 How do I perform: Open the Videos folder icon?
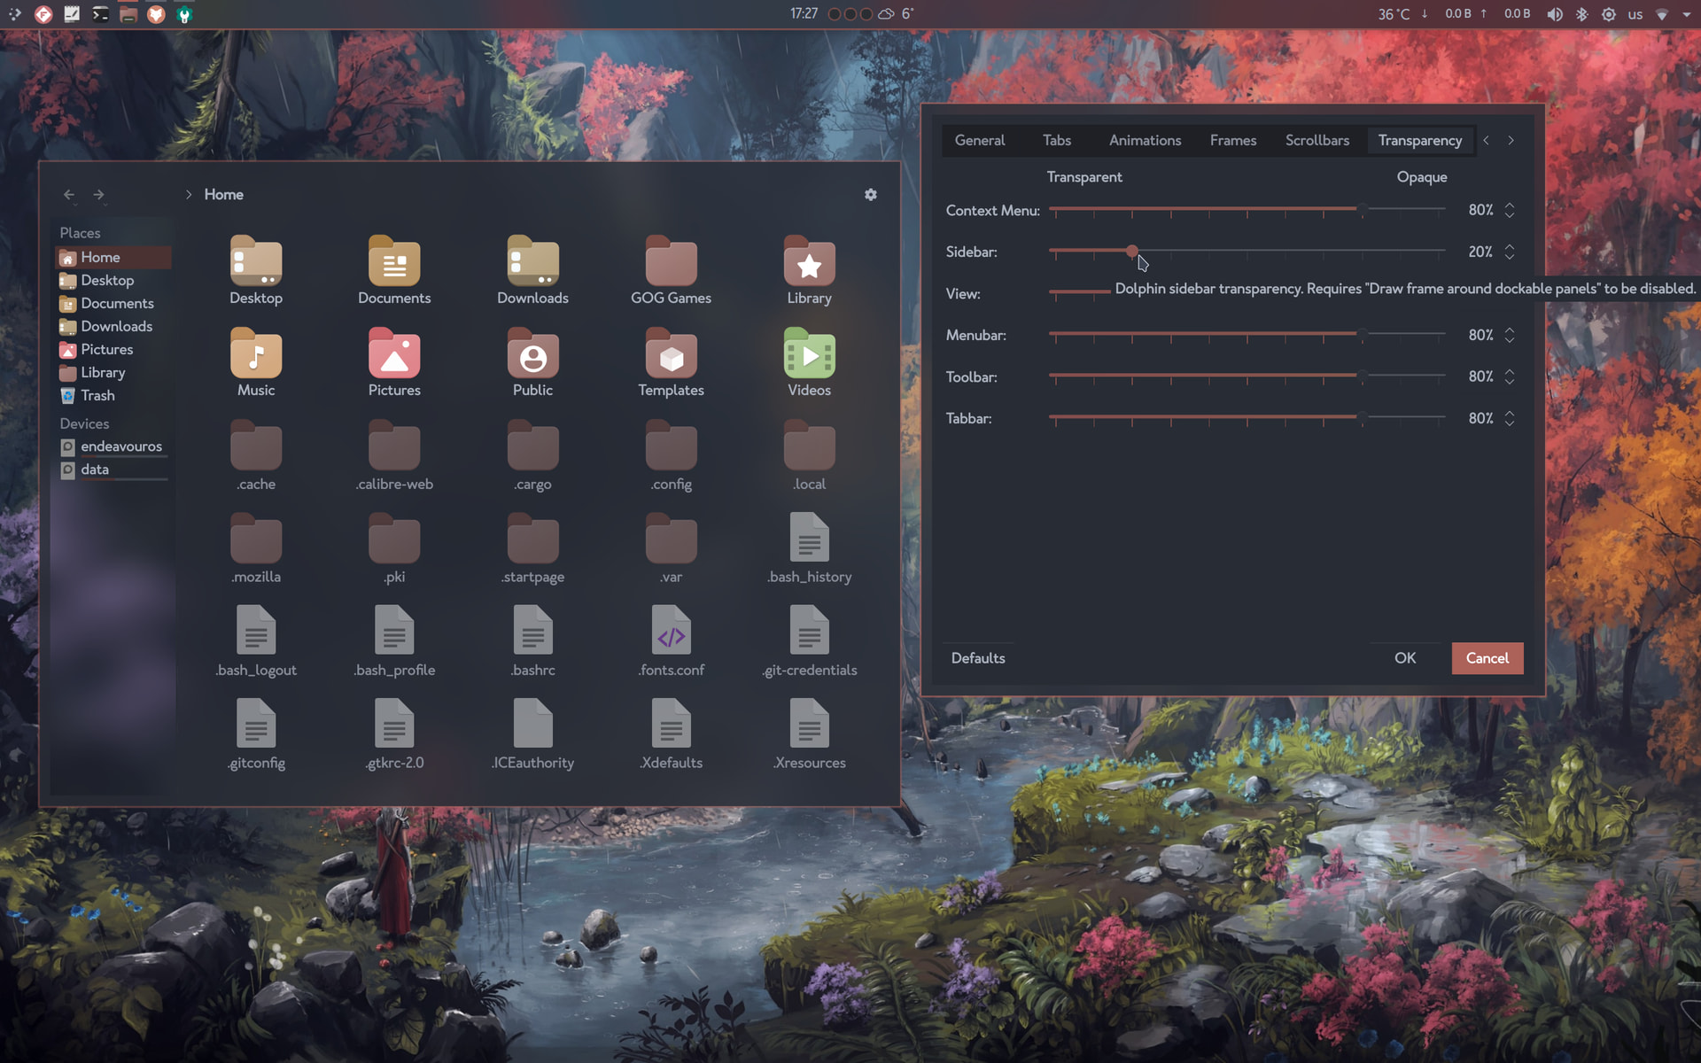pyautogui.click(x=808, y=355)
